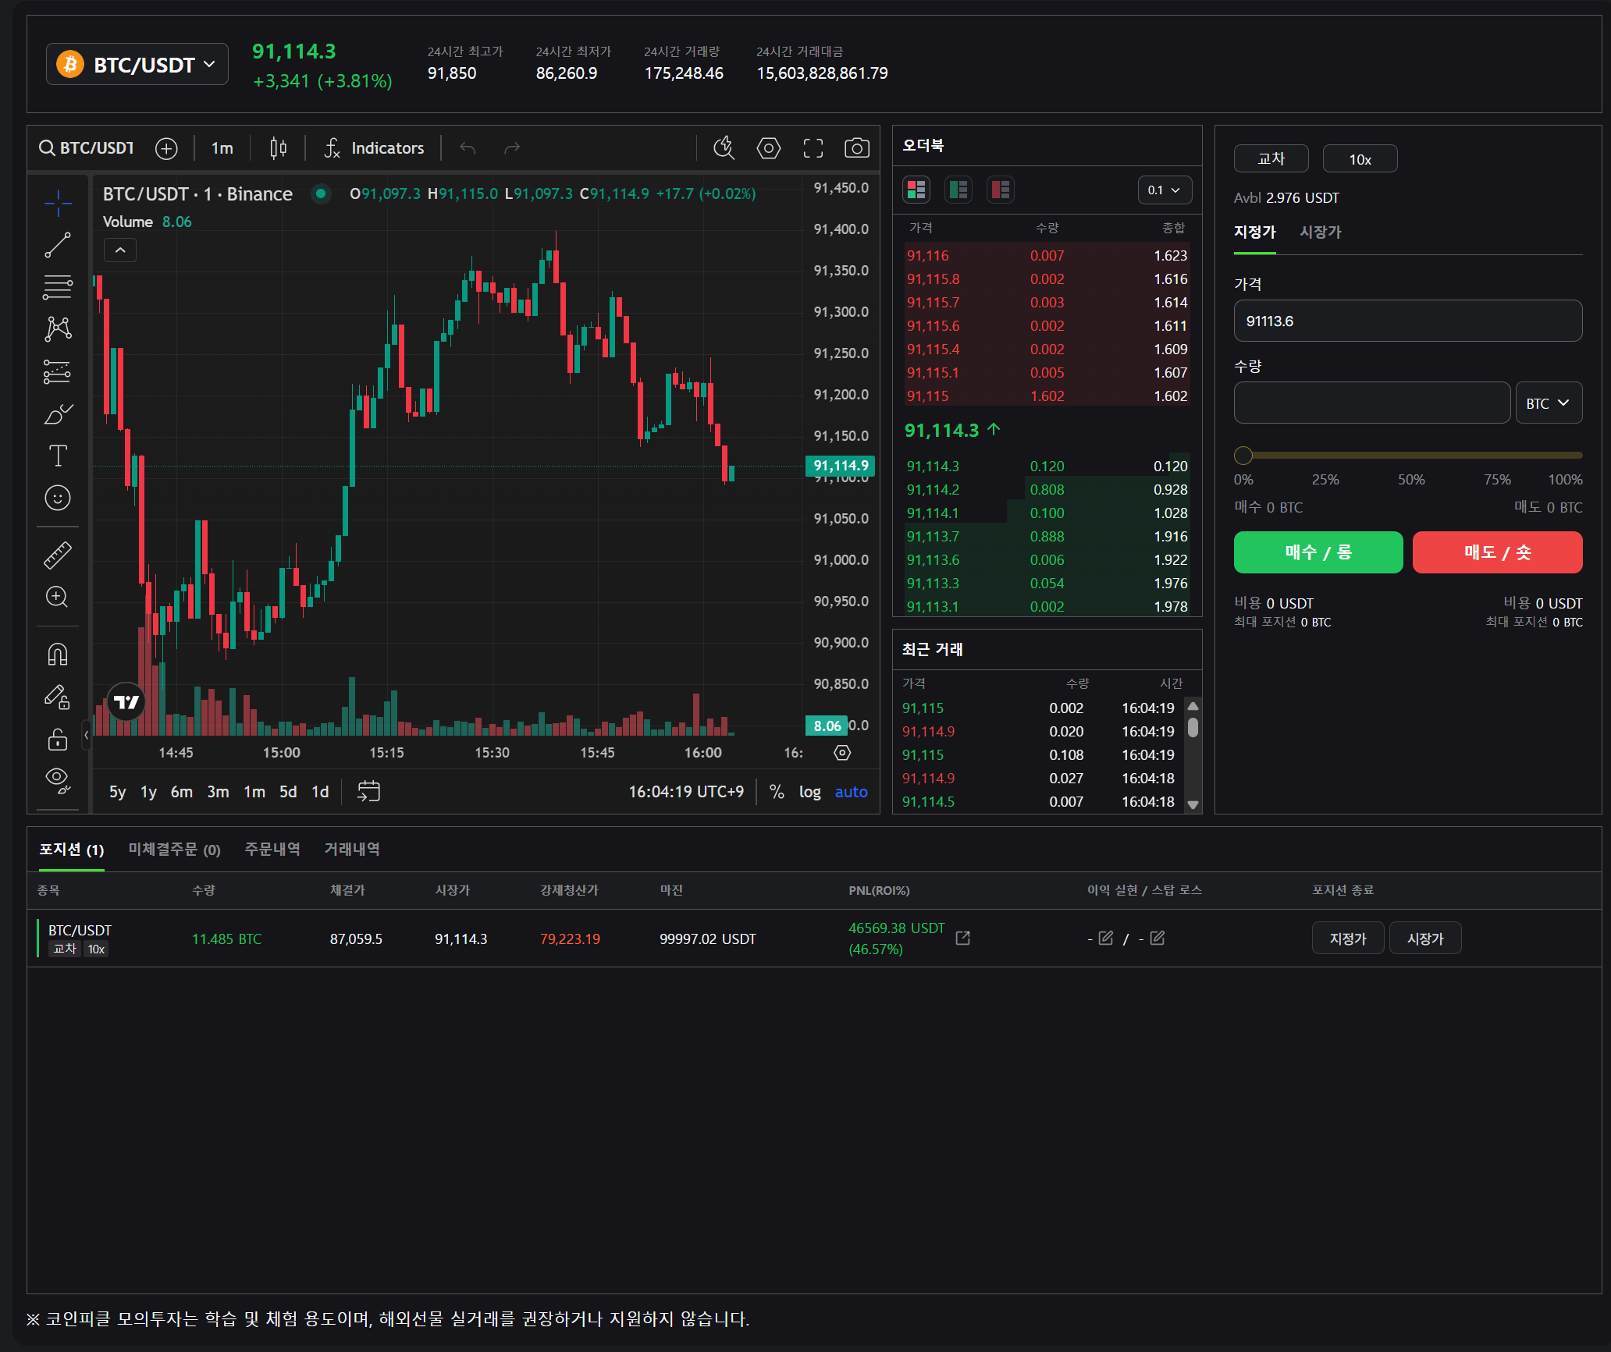Screen dimensions: 1611x1352
Task: Pick the ruler measure tool
Action: coord(58,555)
